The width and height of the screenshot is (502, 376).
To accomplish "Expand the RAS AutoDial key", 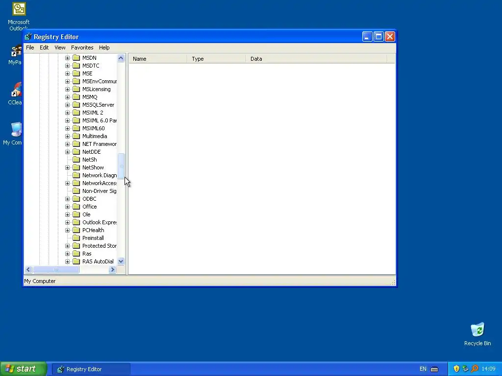I will [67, 261].
